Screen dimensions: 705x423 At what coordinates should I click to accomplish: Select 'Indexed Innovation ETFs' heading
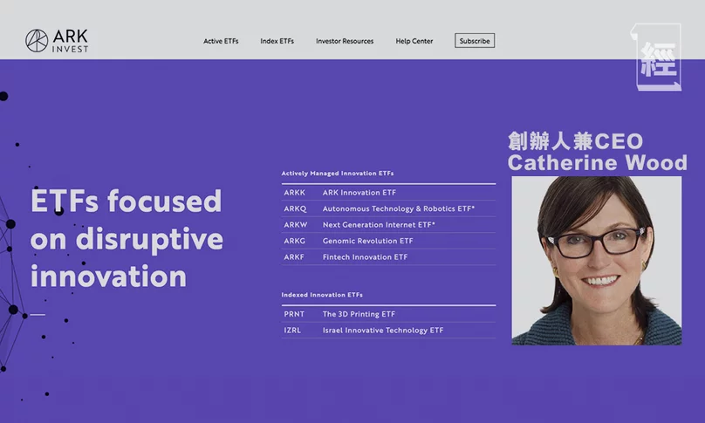[x=322, y=295]
